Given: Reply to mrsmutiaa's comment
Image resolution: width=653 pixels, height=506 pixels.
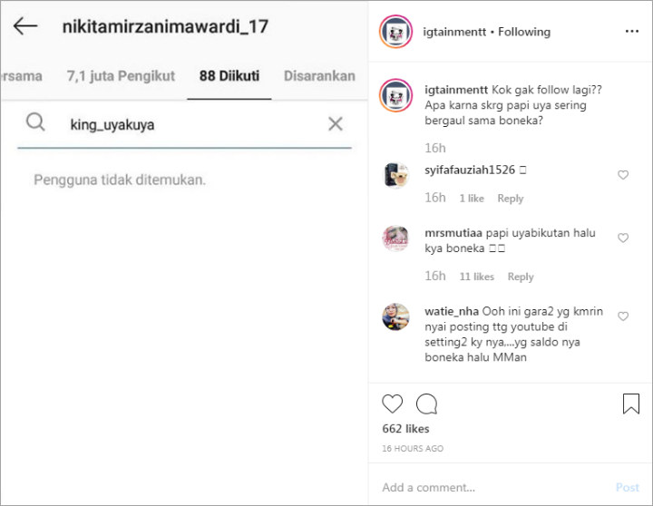Looking at the screenshot, I should tap(521, 277).
